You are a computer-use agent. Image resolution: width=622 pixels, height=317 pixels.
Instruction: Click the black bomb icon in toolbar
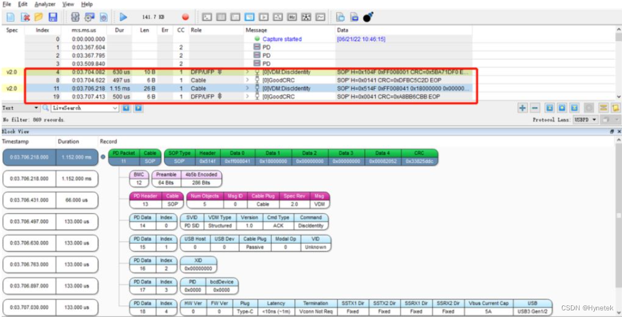(368, 17)
